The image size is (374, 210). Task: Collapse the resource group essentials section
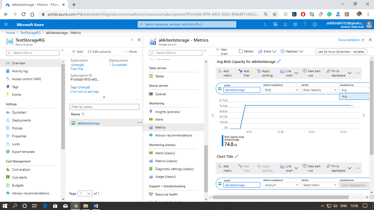104,97
